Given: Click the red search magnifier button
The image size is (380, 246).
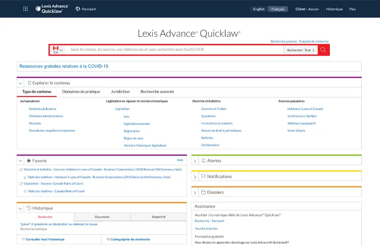Looking at the screenshot, I should (323, 50).
